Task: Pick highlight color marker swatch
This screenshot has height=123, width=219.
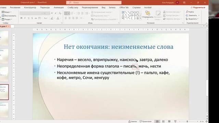Action: tap(52, 18)
